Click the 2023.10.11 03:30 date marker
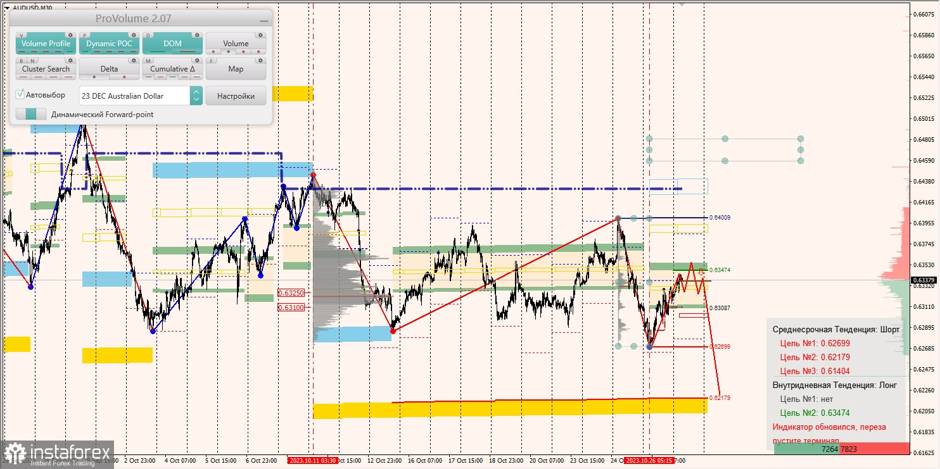The image size is (940, 469). point(313,461)
